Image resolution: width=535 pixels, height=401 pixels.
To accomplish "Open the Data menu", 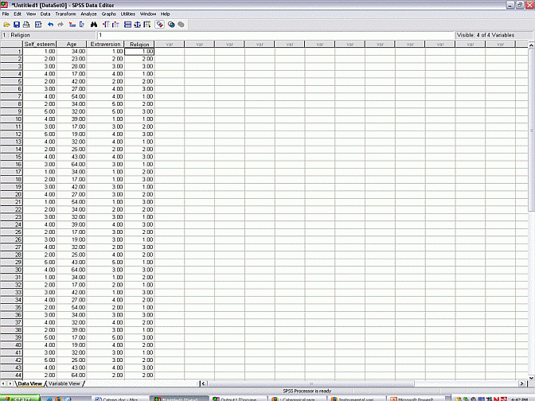I will click(45, 14).
